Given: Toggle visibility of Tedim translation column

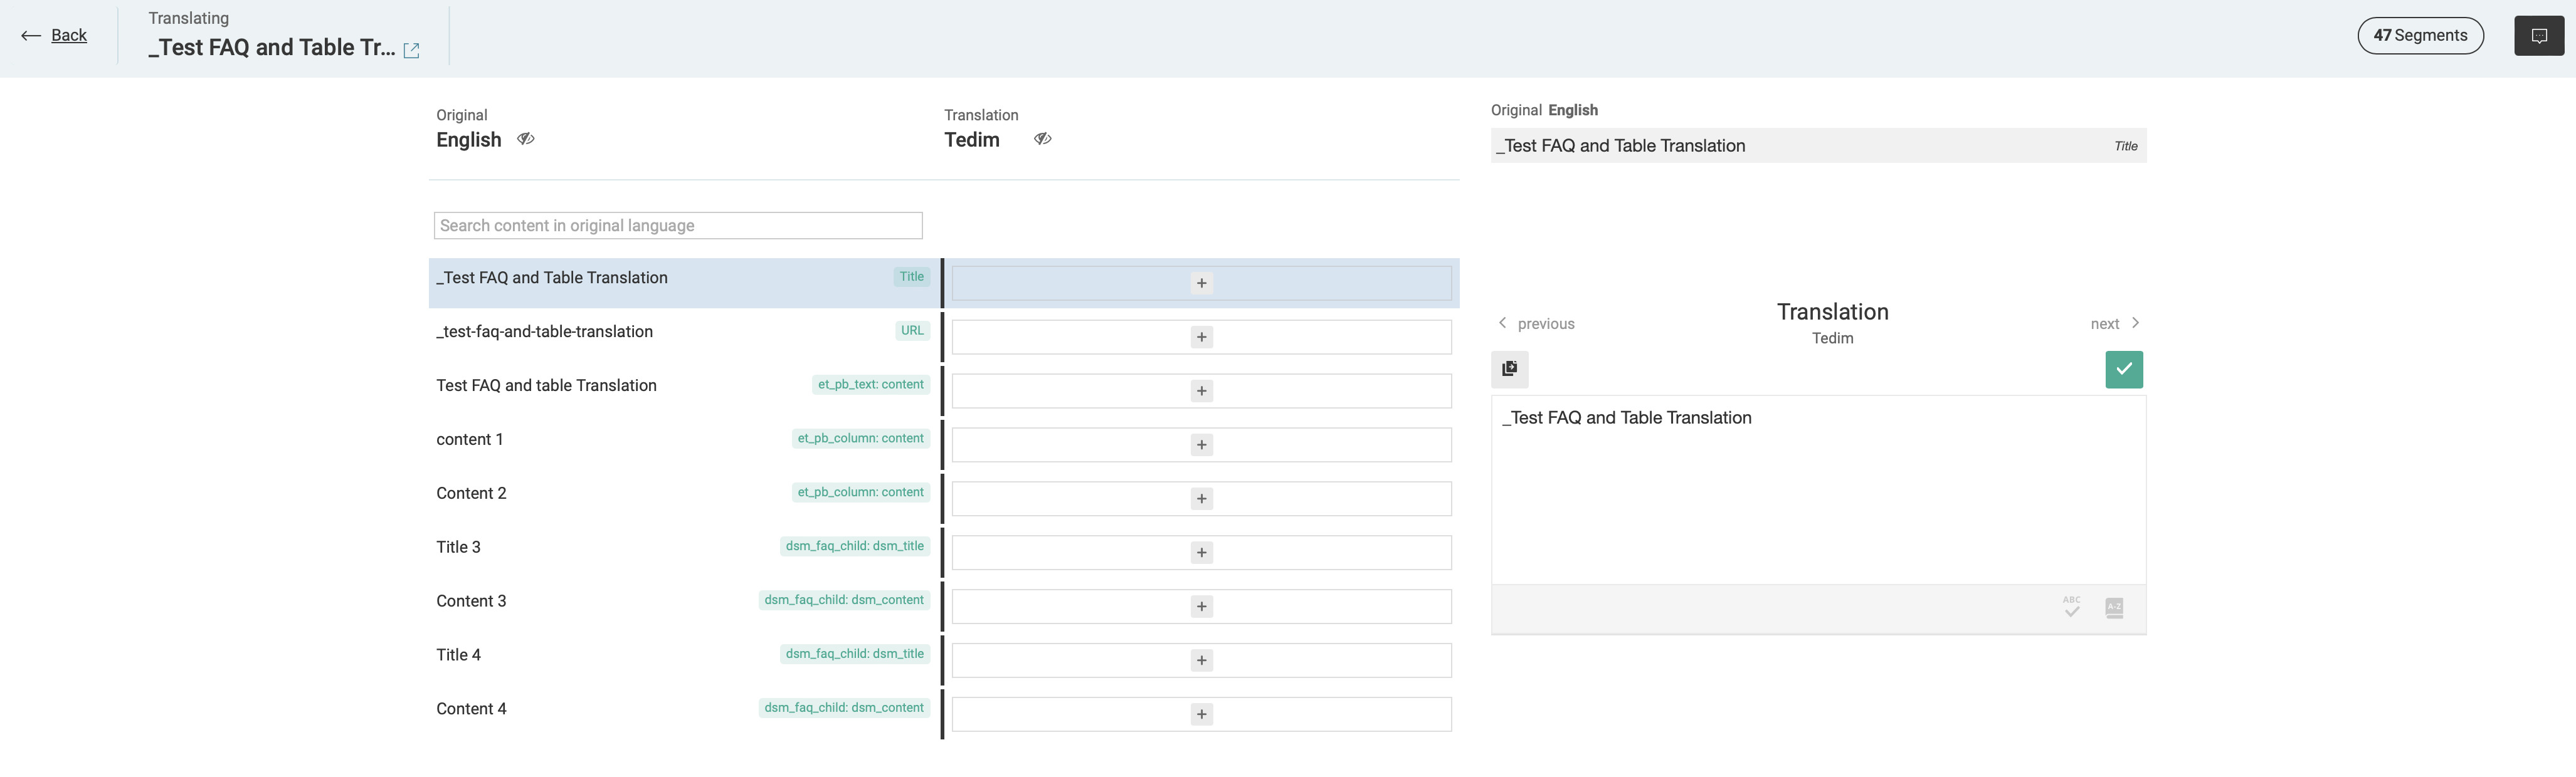Looking at the screenshot, I should click(1042, 139).
